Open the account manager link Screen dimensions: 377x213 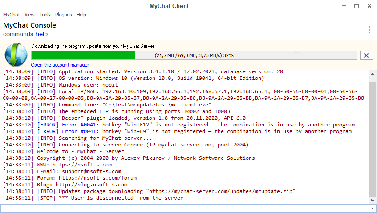point(60,65)
